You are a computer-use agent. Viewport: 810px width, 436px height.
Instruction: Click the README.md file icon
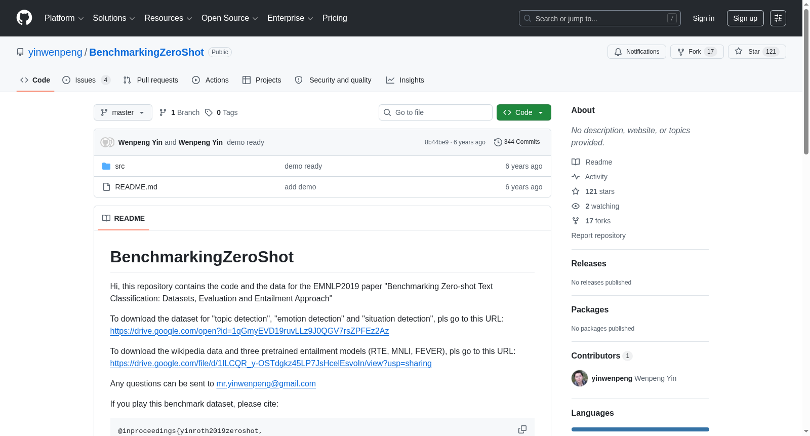(106, 187)
